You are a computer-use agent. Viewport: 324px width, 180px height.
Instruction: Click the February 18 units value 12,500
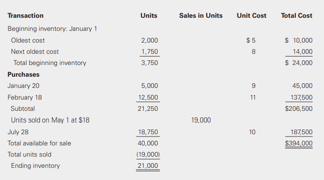148,97
